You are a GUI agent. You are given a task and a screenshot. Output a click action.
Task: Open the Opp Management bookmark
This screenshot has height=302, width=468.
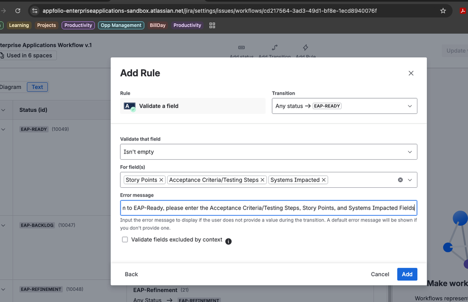[x=121, y=25]
